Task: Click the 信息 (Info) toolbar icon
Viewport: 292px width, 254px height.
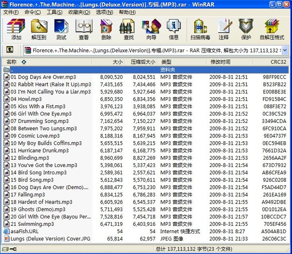Action: click(174, 26)
